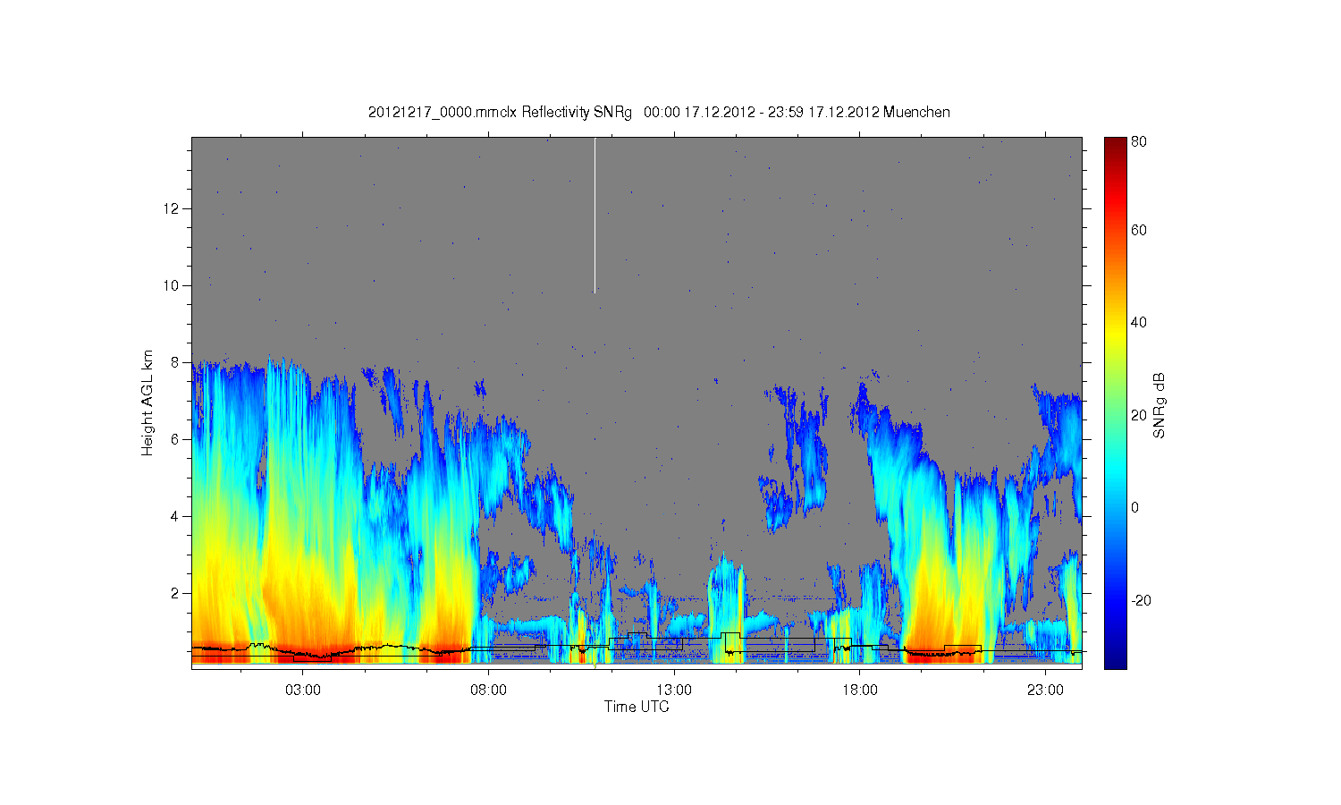Click the 13:00 time tick label
The image size is (1341, 805).
[674, 691]
